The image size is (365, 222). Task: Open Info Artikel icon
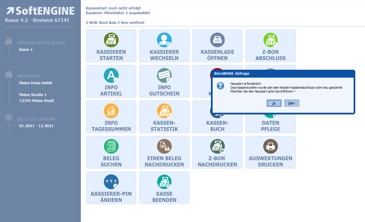click(111, 76)
